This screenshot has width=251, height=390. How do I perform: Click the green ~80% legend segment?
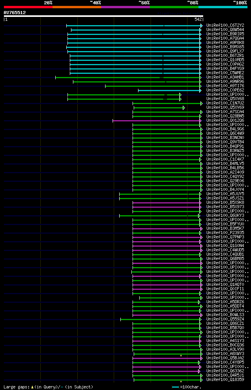pyautogui.click(x=174, y=7)
